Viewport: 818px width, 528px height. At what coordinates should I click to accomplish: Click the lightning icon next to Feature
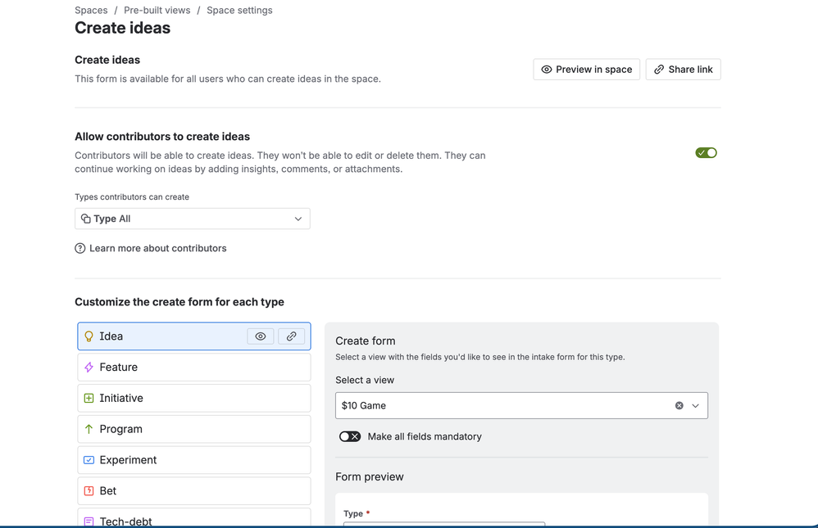click(89, 368)
